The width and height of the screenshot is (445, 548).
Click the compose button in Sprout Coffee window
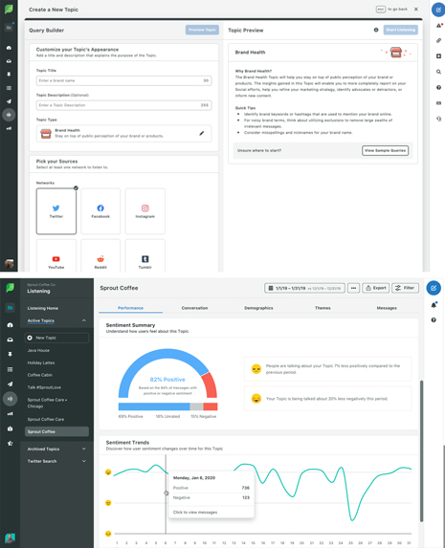[434, 288]
